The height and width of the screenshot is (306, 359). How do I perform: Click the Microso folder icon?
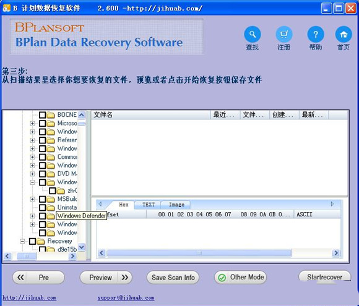(51, 123)
